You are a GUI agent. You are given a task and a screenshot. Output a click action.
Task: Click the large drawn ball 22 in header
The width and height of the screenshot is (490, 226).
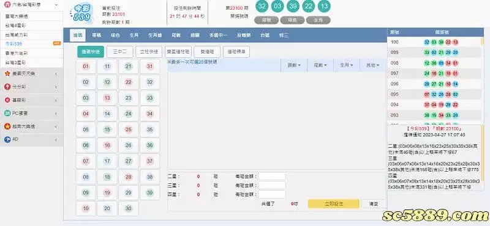pyautogui.click(x=309, y=6)
